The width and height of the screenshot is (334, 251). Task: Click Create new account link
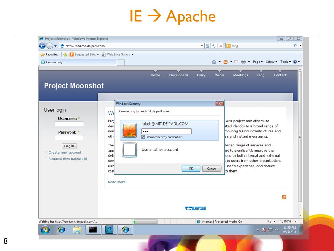65,152
